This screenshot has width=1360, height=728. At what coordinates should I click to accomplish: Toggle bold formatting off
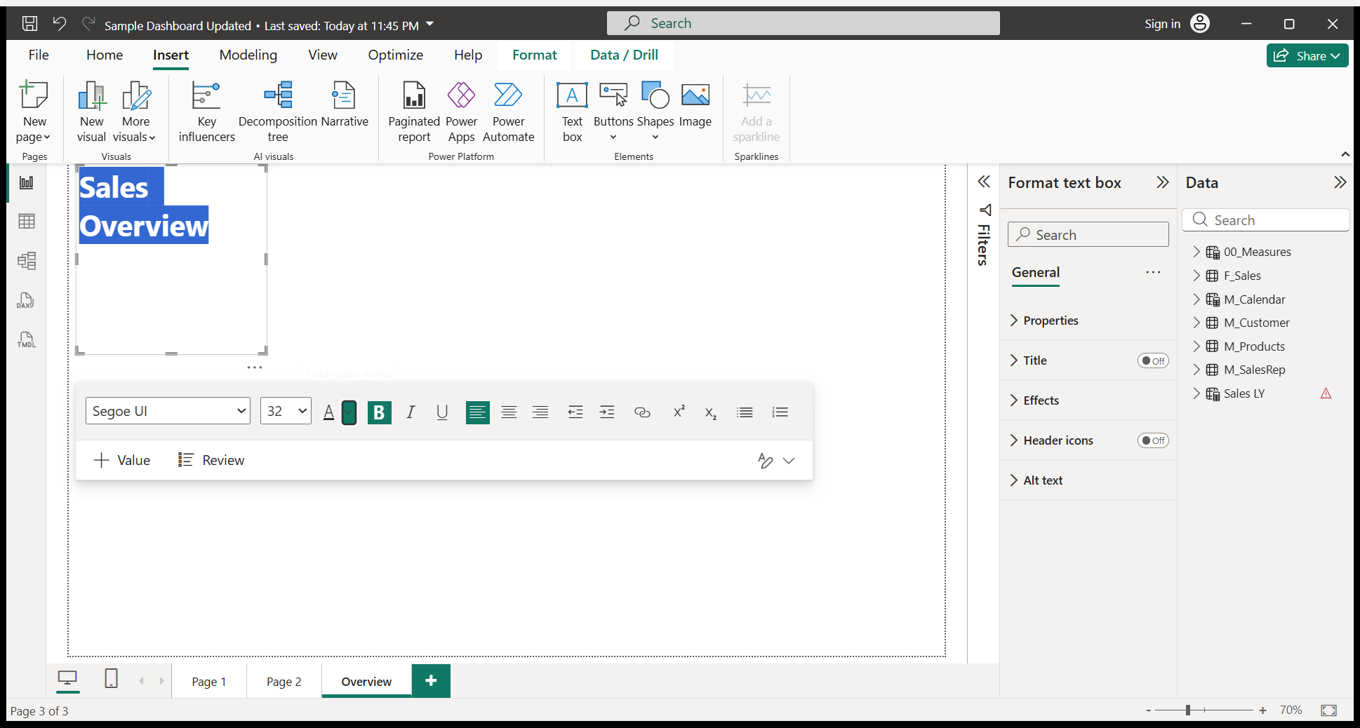point(379,412)
